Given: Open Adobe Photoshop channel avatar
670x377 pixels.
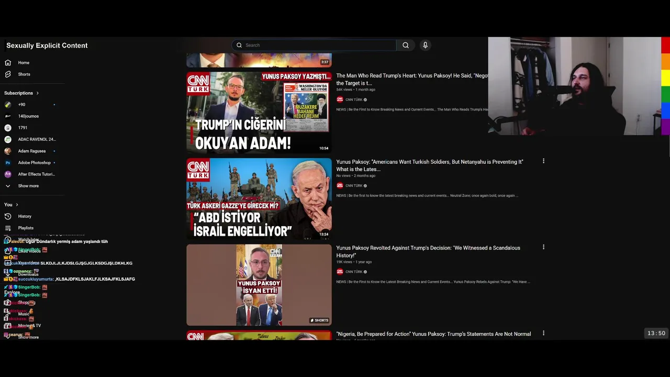Looking at the screenshot, I should (8, 163).
